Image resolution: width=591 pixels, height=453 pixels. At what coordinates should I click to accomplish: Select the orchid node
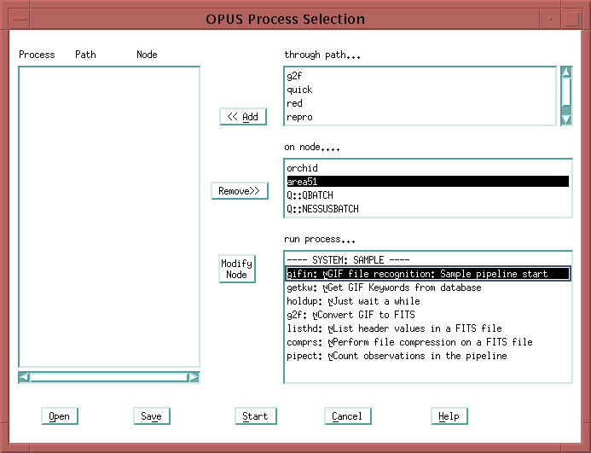(302, 168)
